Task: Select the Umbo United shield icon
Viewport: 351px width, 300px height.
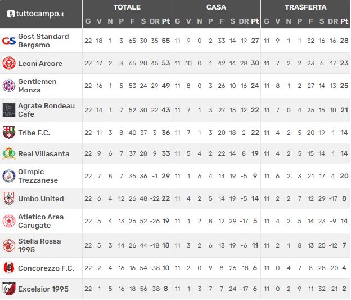Action: pyautogui.click(x=9, y=198)
